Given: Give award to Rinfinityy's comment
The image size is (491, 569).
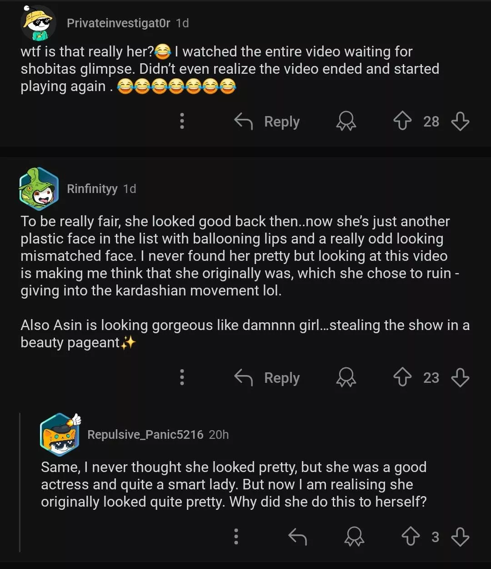Looking at the screenshot, I should [346, 378].
